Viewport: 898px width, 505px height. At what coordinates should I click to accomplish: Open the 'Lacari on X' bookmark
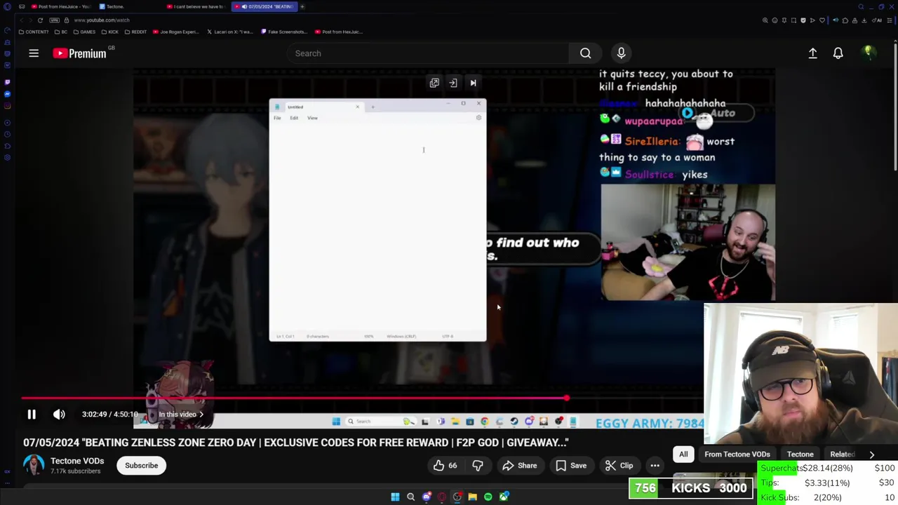(x=230, y=32)
